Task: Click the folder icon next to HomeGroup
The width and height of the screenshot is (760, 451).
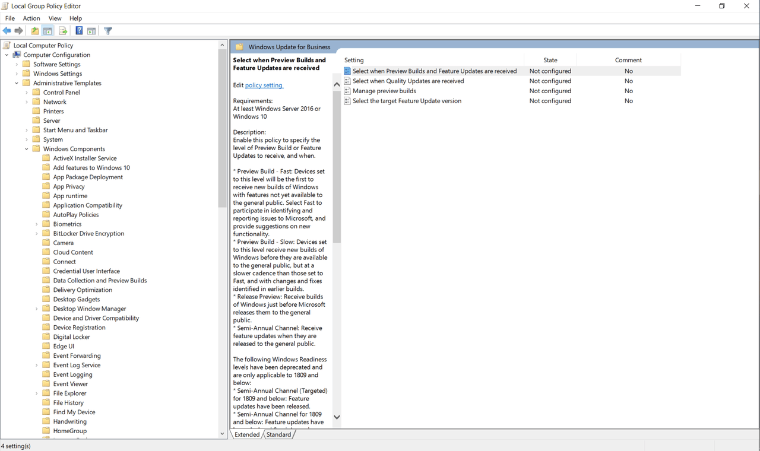Action: click(46, 431)
